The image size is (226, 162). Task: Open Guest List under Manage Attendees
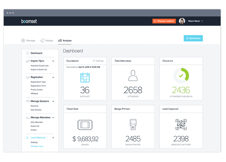(35, 126)
